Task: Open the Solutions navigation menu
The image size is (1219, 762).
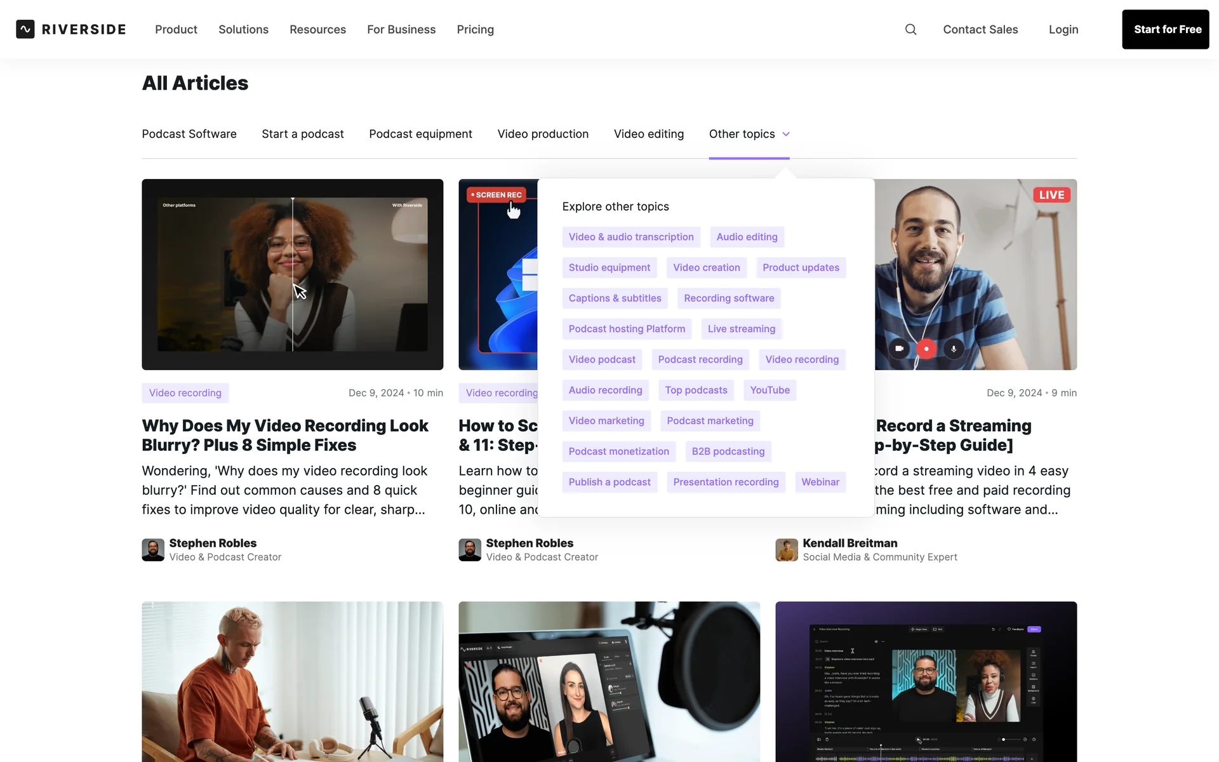Action: point(243,29)
